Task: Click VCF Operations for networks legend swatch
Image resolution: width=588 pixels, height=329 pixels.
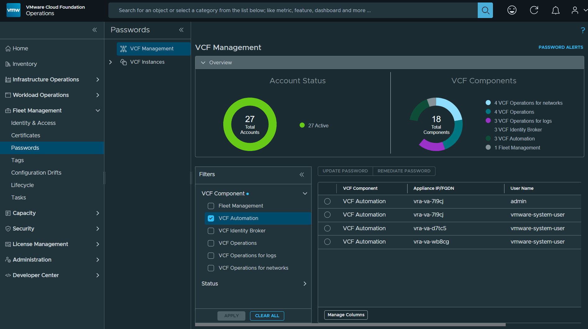Action: click(488, 103)
